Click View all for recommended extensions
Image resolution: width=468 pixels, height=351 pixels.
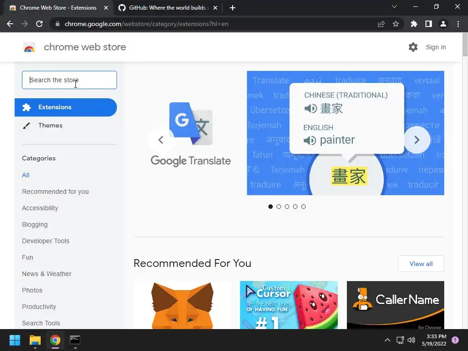(421, 264)
